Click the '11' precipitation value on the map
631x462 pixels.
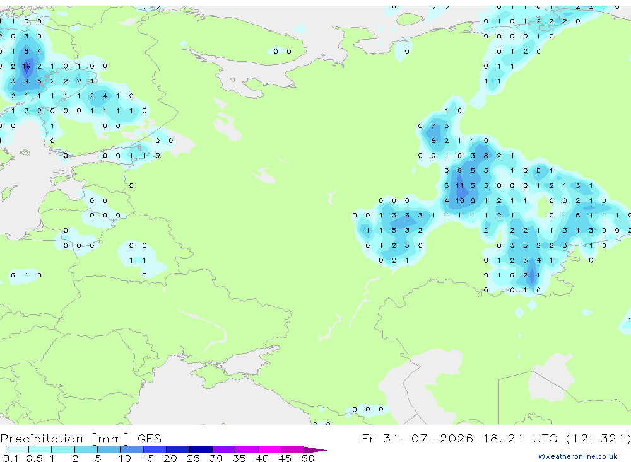pyautogui.click(x=459, y=186)
